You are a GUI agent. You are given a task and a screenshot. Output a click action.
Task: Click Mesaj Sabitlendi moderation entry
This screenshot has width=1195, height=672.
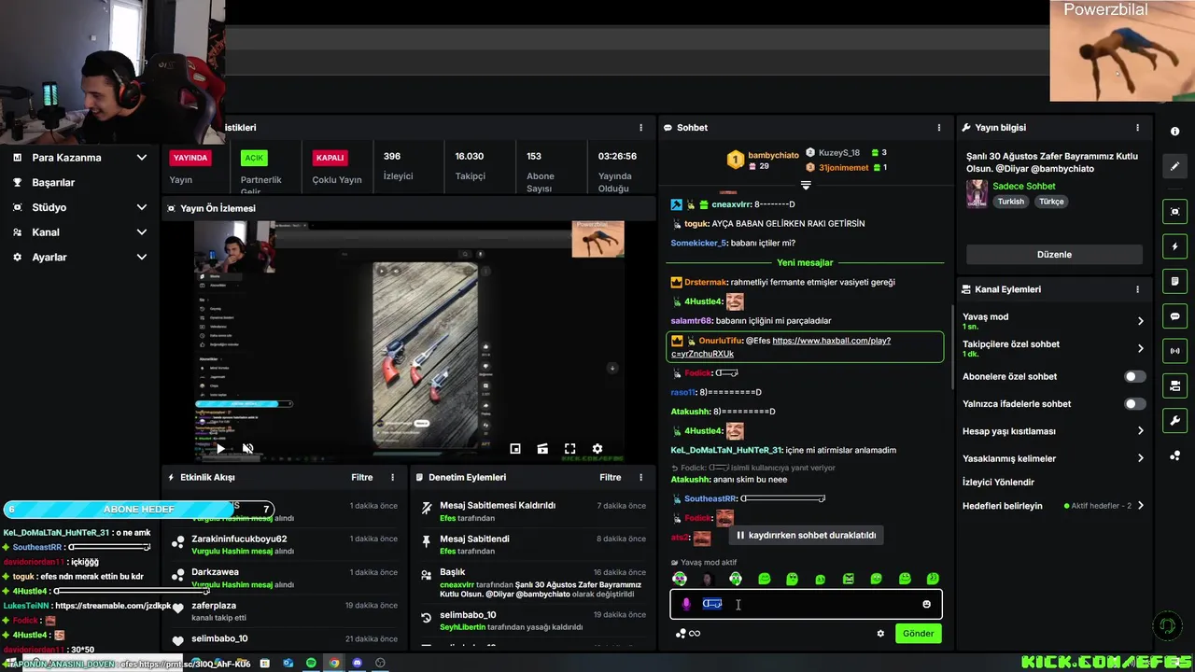click(474, 539)
